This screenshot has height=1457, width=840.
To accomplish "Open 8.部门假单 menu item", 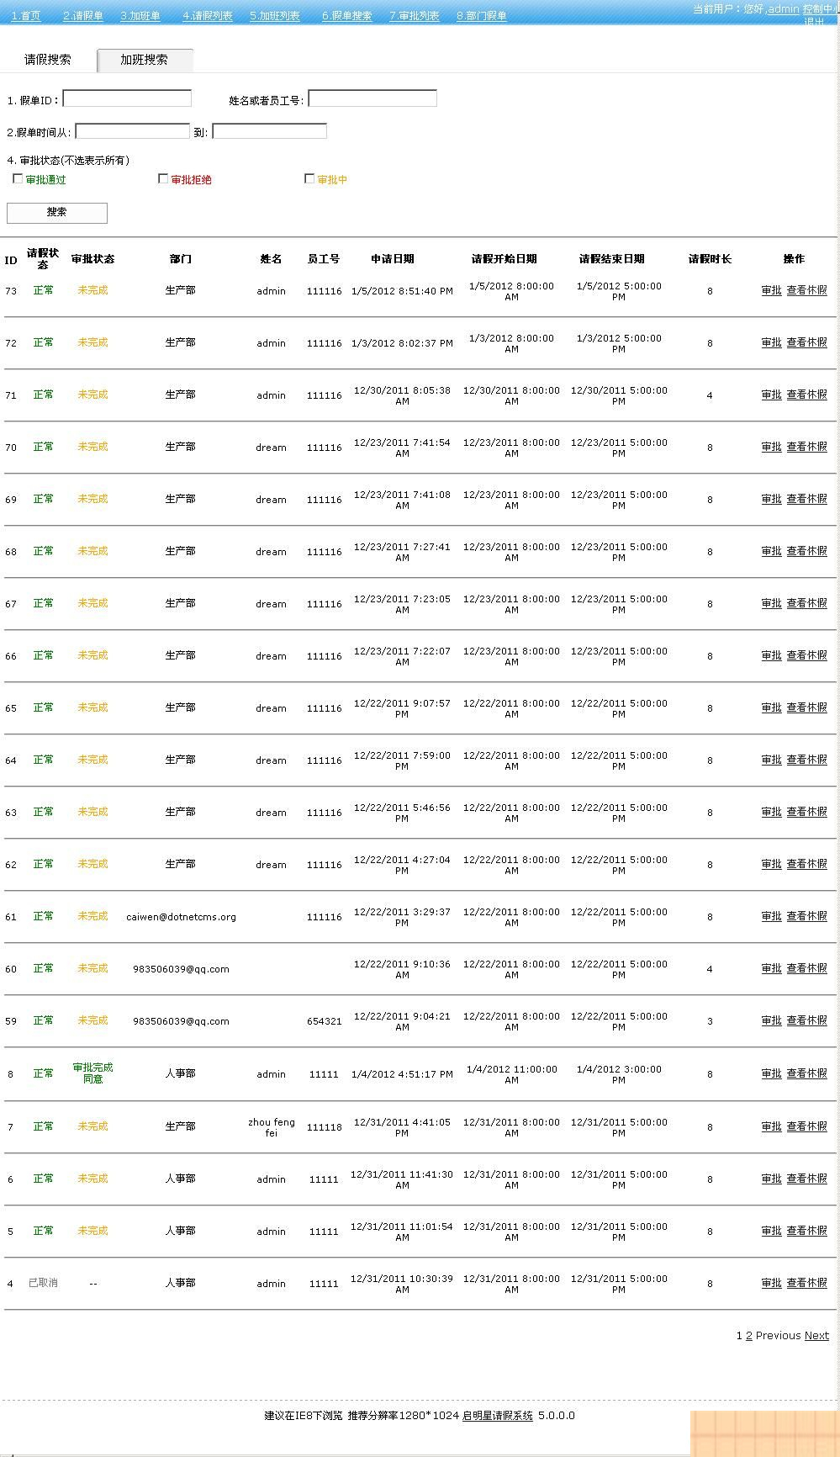I will click(x=482, y=16).
